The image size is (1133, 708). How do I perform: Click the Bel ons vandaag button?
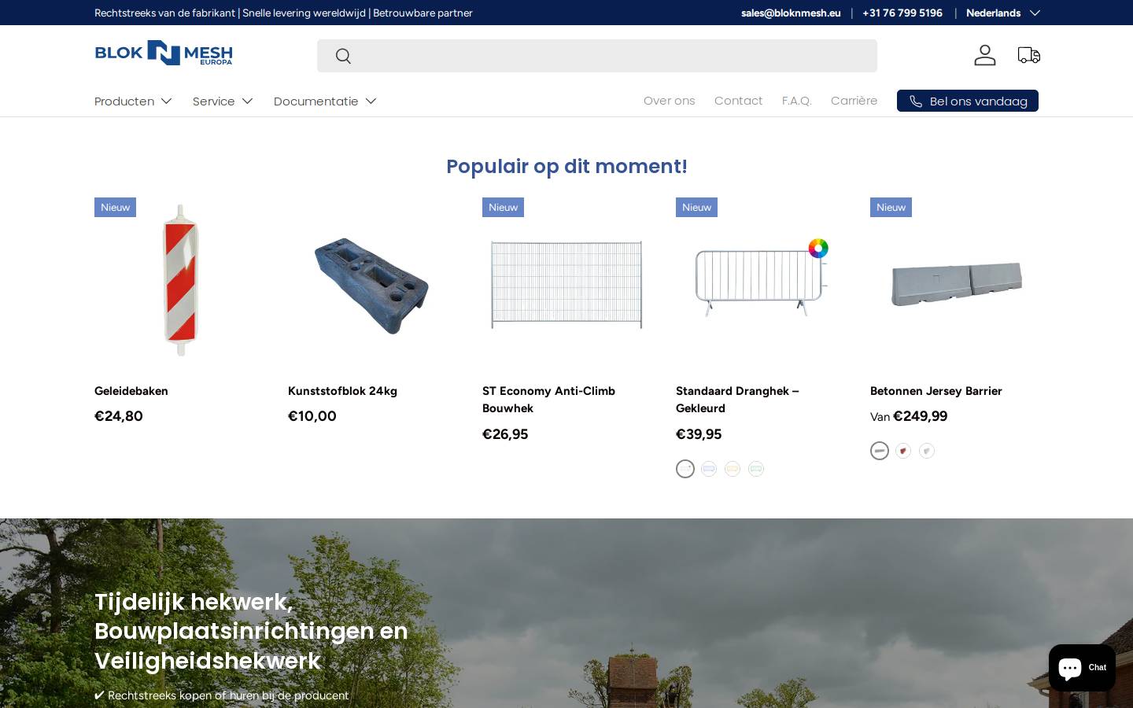968,101
